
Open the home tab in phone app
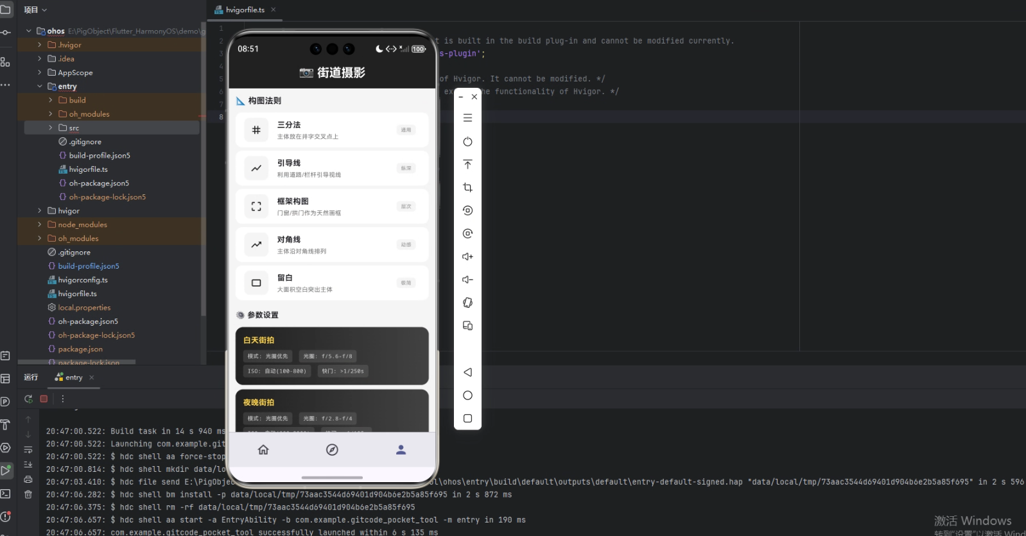(x=263, y=450)
